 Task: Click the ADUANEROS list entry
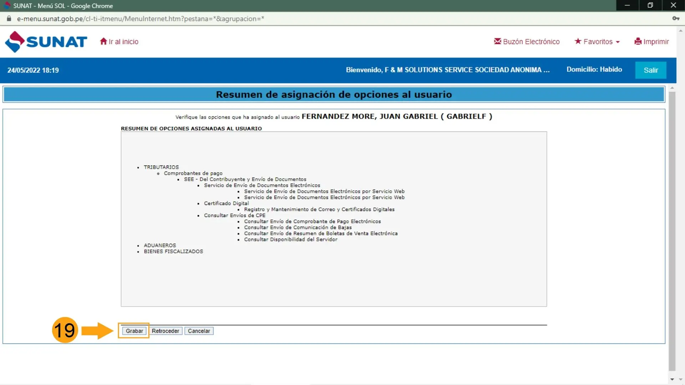160,246
